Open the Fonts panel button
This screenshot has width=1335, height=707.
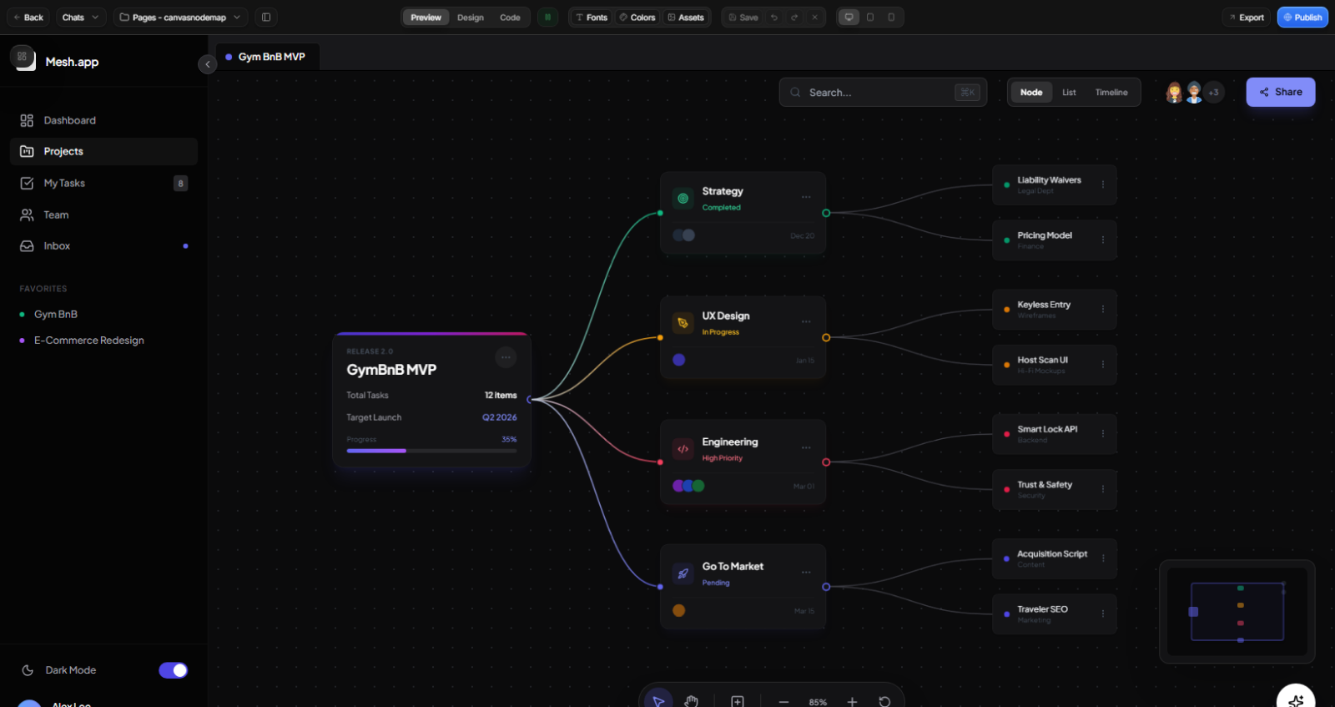click(x=592, y=17)
